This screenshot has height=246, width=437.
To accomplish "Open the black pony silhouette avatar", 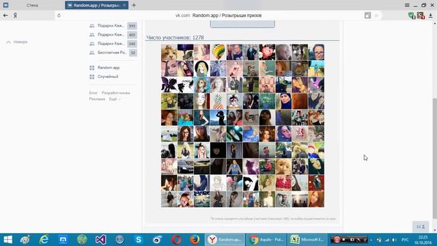I will click(x=169, y=85).
